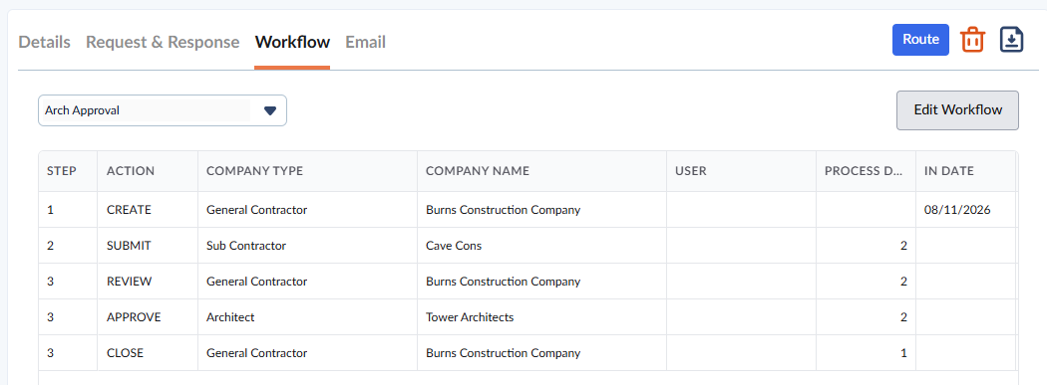
Task: Click the COMPANY TYPE column header
Action: (308, 171)
